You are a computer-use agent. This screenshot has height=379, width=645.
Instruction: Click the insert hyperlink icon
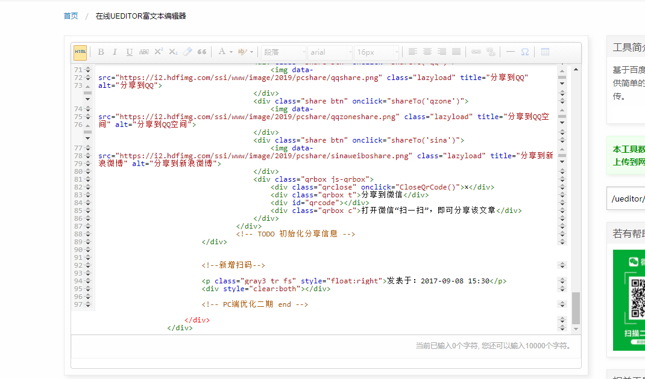[476, 52]
